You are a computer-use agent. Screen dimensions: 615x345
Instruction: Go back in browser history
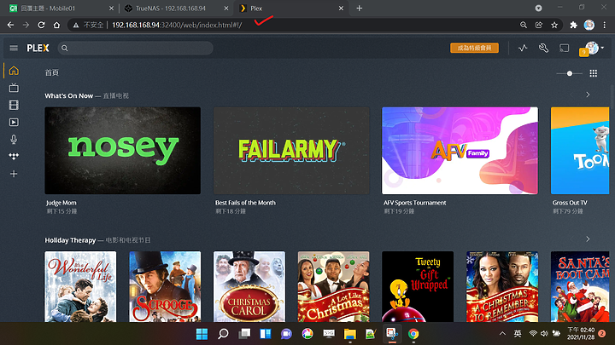(x=10, y=25)
